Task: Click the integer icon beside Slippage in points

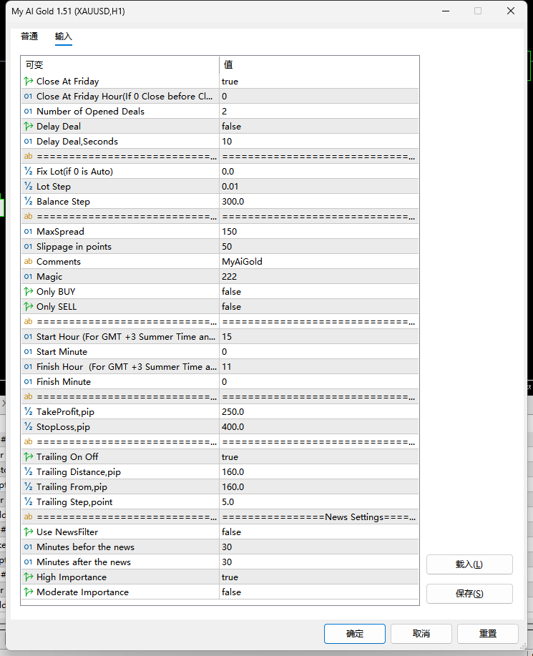Action: click(28, 246)
